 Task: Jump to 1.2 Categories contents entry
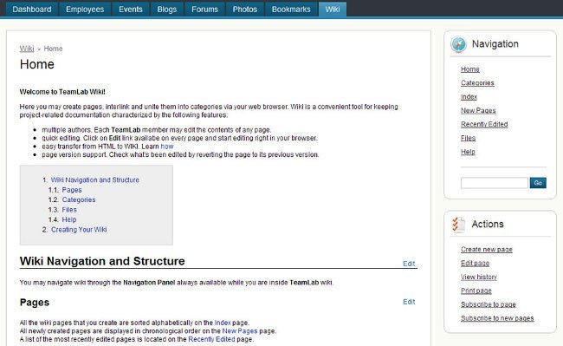[79, 199]
